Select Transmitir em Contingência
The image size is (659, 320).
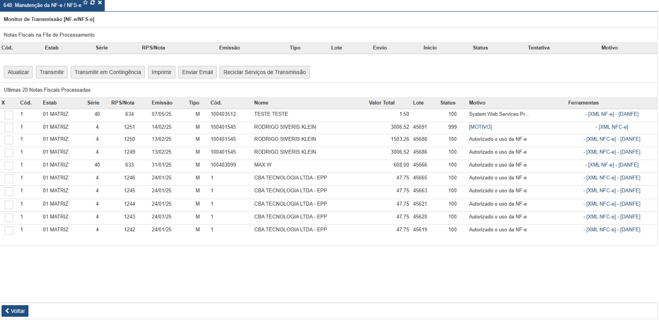click(x=107, y=72)
